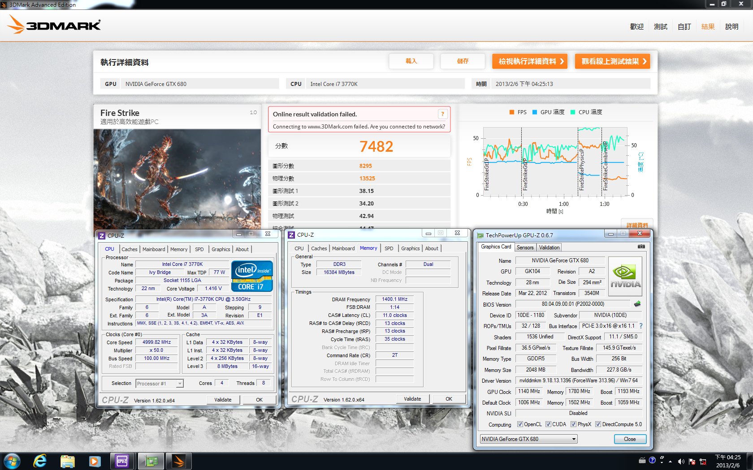Toggle the CUDA checkbox in GPU-Z

pos(548,424)
